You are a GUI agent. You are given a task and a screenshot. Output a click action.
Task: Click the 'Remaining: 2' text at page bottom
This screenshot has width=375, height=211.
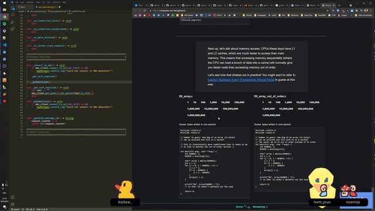point(260,207)
